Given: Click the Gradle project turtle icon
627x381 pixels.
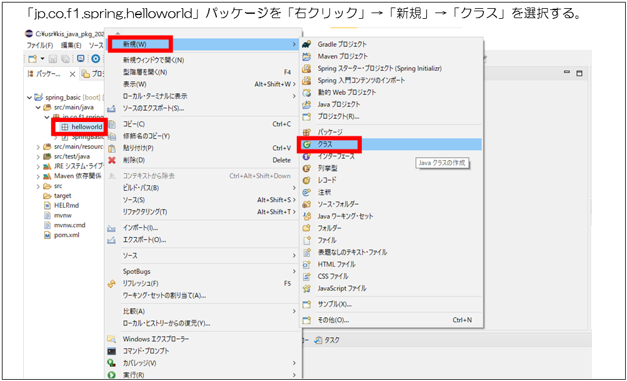Looking at the screenshot, I should (307, 44).
